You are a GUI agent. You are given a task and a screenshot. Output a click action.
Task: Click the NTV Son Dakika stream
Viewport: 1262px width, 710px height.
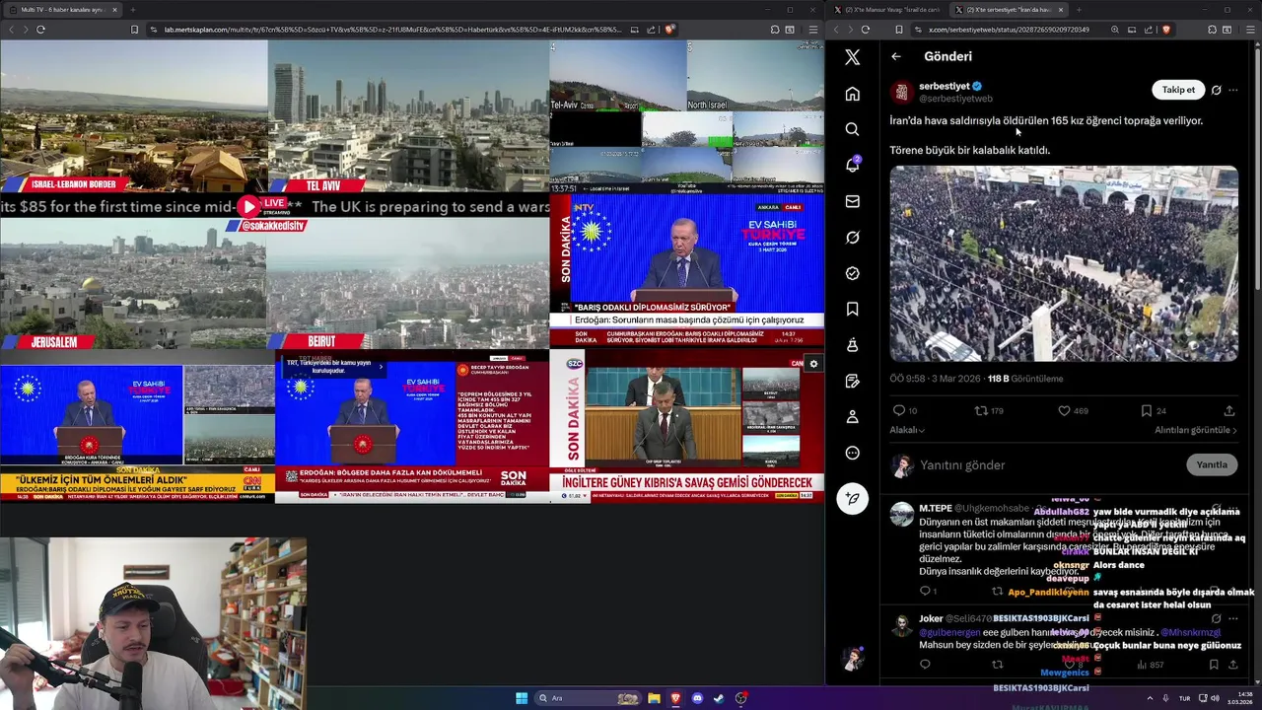coord(686,270)
